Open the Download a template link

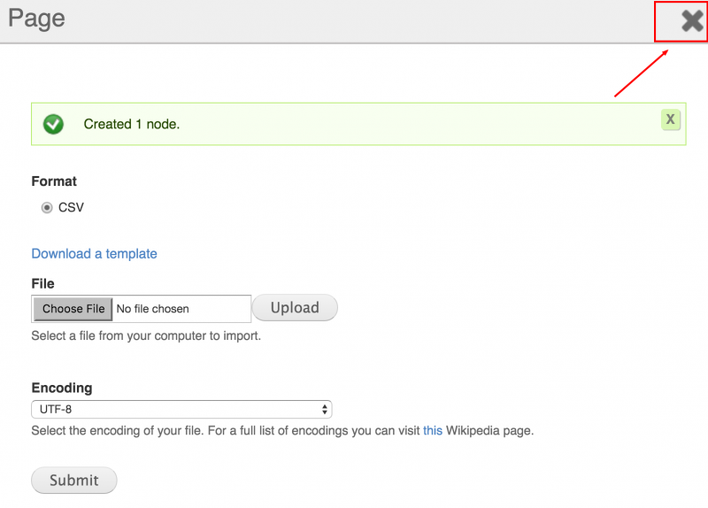click(95, 254)
